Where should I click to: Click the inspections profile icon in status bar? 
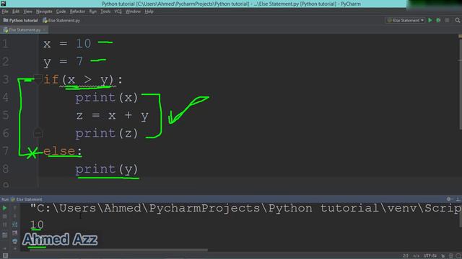coord(451,256)
